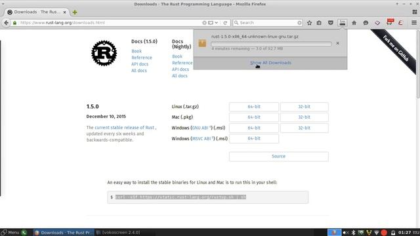Click the taskbar clock showing 01:27

click(x=404, y=233)
